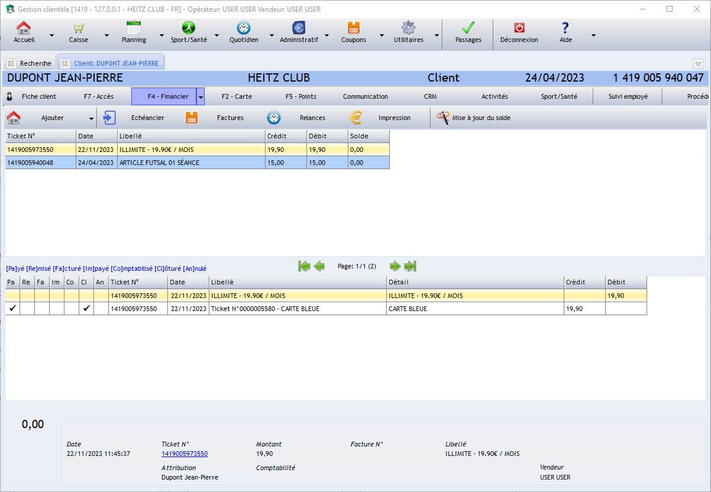The image size is (711, 492).
Task: Expand the F4 - Financier dropdown arrow
Action: coord(201,97)
